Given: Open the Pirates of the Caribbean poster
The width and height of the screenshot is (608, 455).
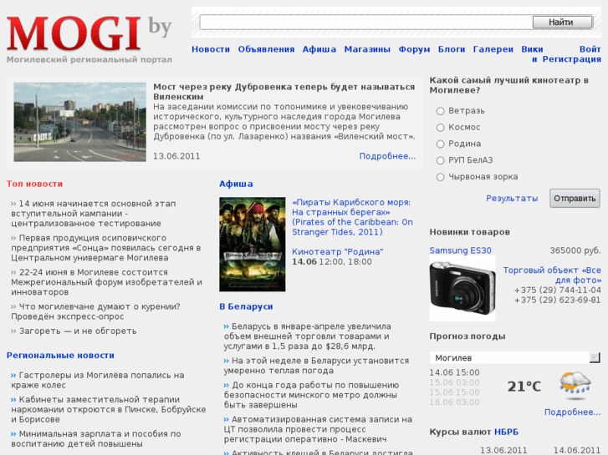Looking at the screenshot, I should point(253,244).
